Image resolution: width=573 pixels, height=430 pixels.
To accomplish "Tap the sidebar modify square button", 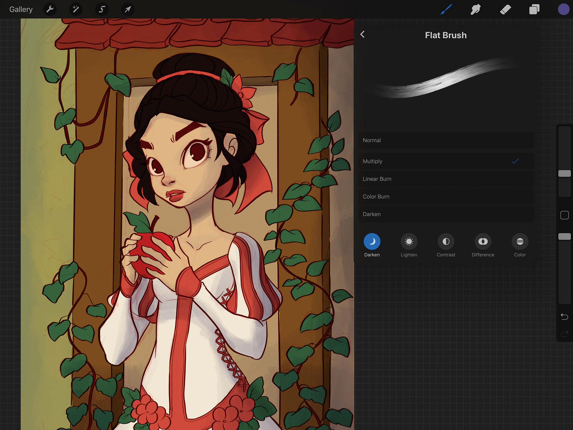I will tap(564, 215).
